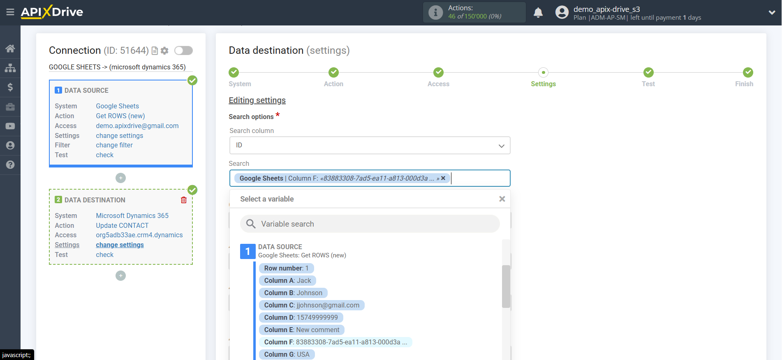This screenshot has height=360, width=782.
Task: Open the Get ROWS (new) action link
Action: point(120,116)
